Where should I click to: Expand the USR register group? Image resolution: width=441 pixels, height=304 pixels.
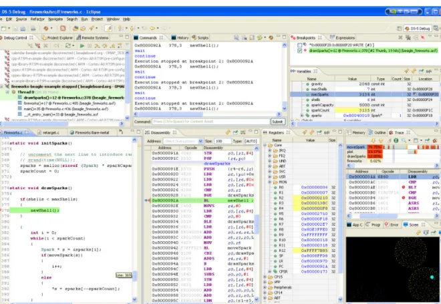point(270,176)
